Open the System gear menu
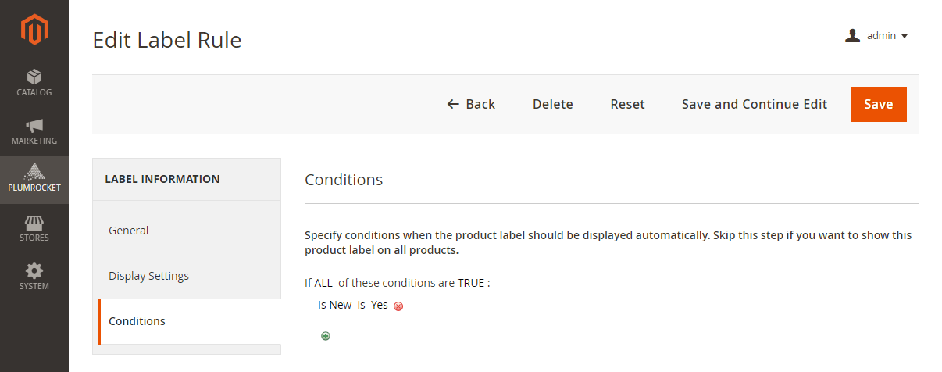 [x=34, y=277]
